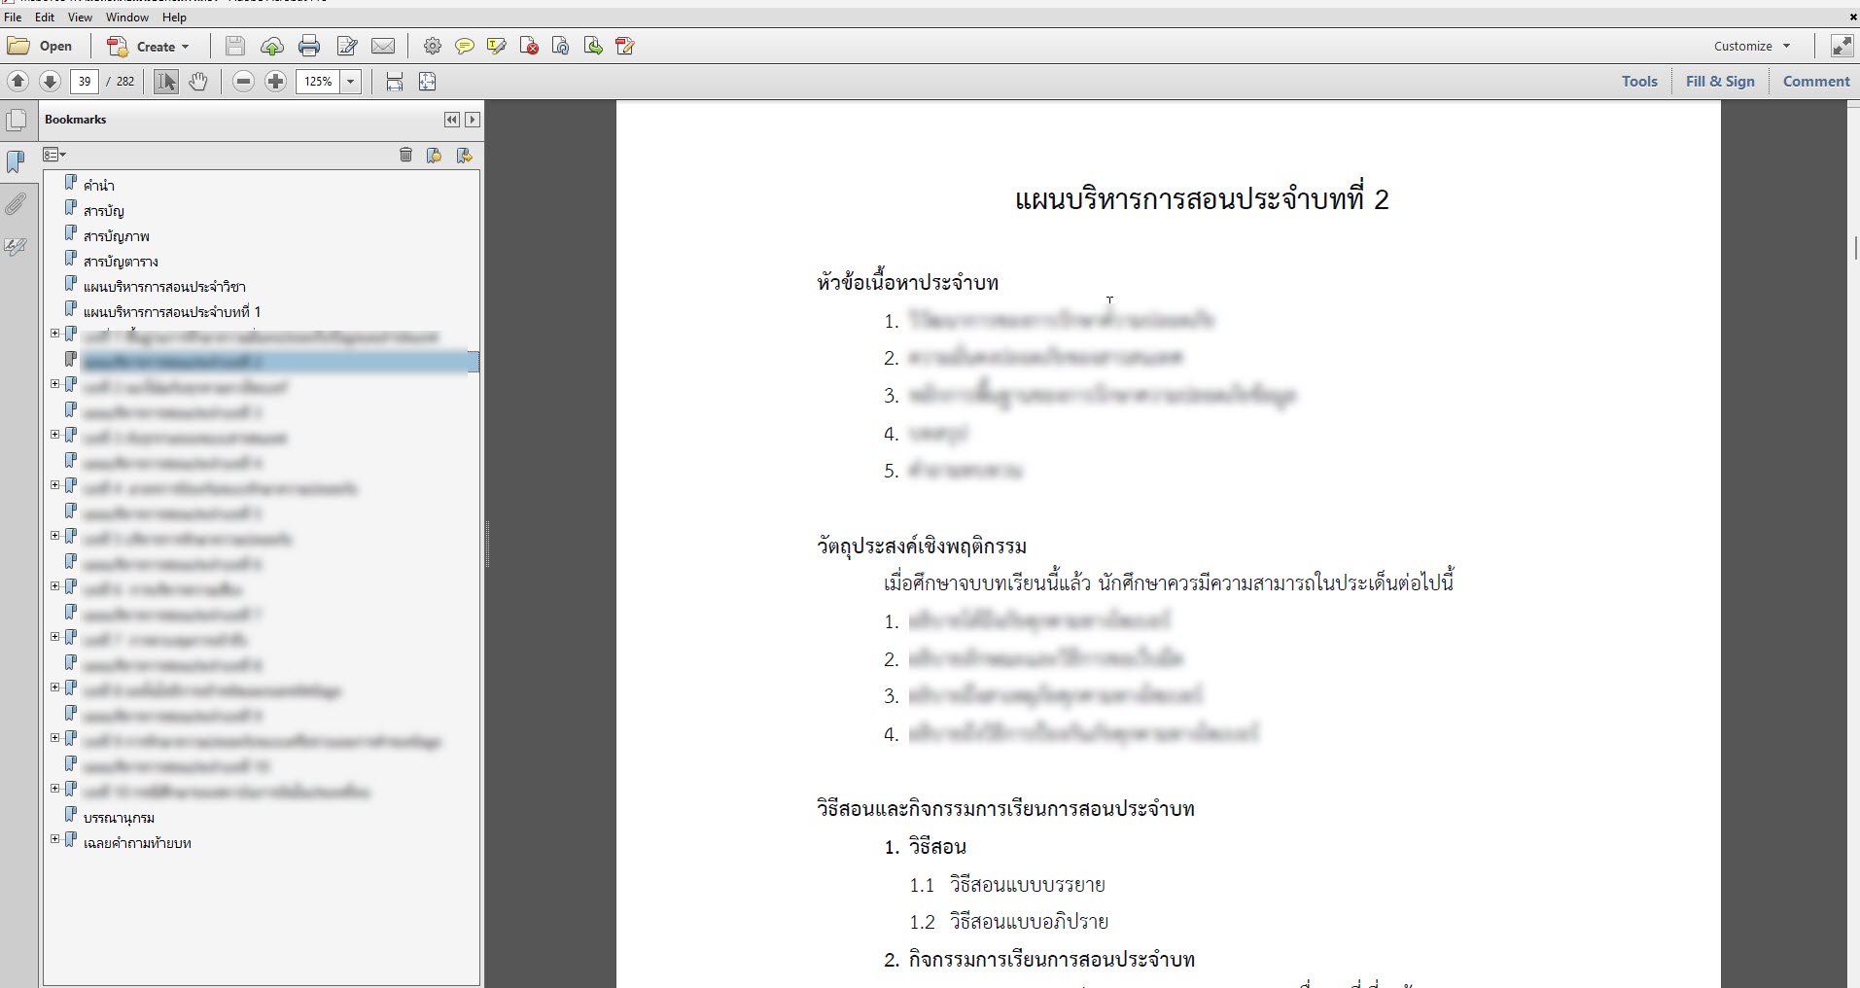Viewport: 1860px width, 988px height.
Task: Open the Comment pane
Action: tap(1816, 82)
